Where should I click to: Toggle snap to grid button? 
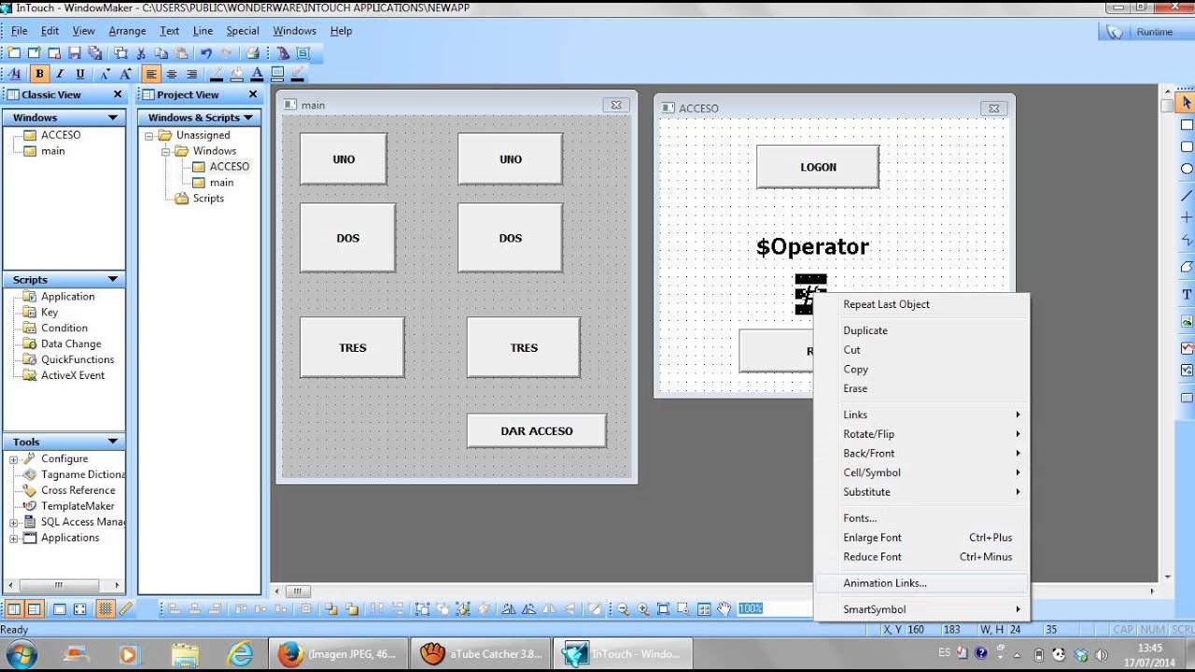coord(105,609)
